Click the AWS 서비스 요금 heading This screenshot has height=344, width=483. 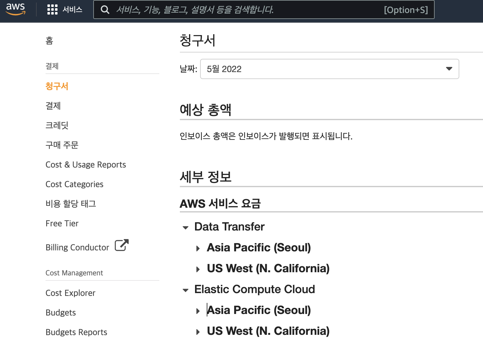[x=220, y=203]
